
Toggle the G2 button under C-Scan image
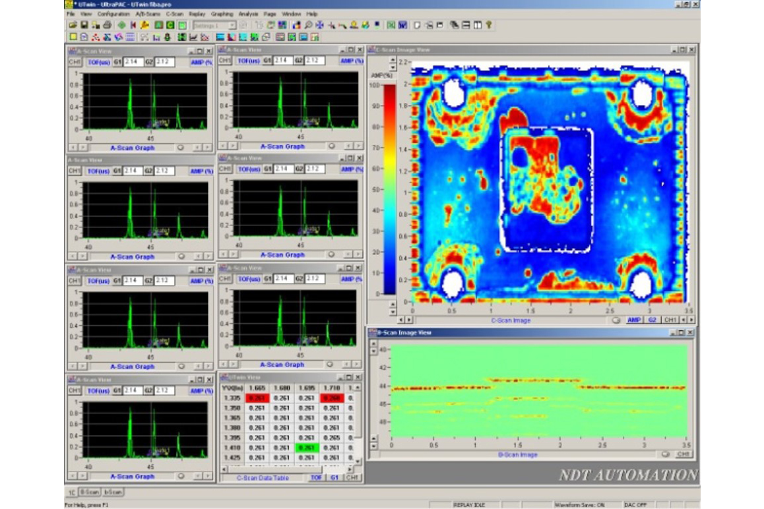652,320
